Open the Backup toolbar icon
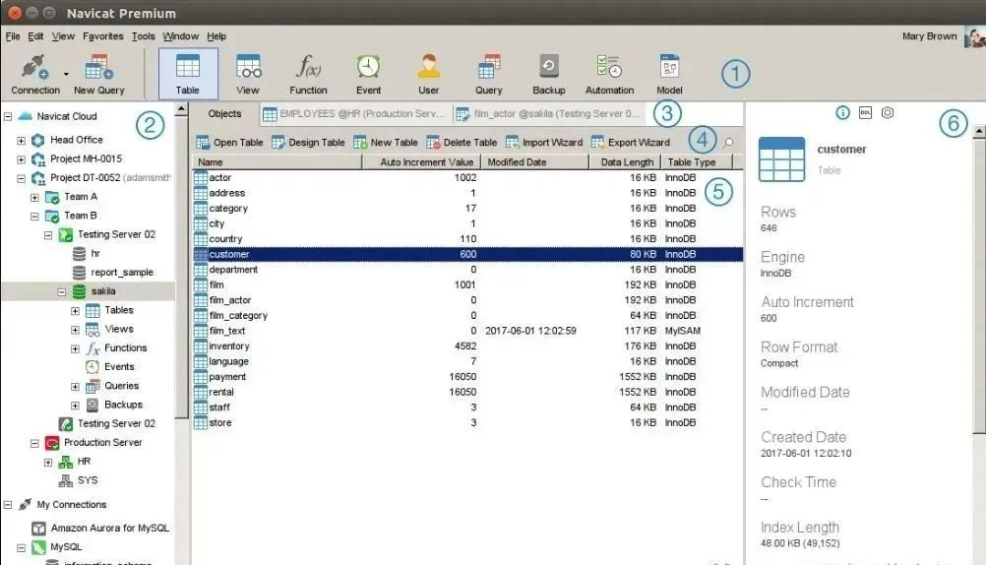Image resolution: width=986 pixels, height=565 pixels. (x=549, y=74)
